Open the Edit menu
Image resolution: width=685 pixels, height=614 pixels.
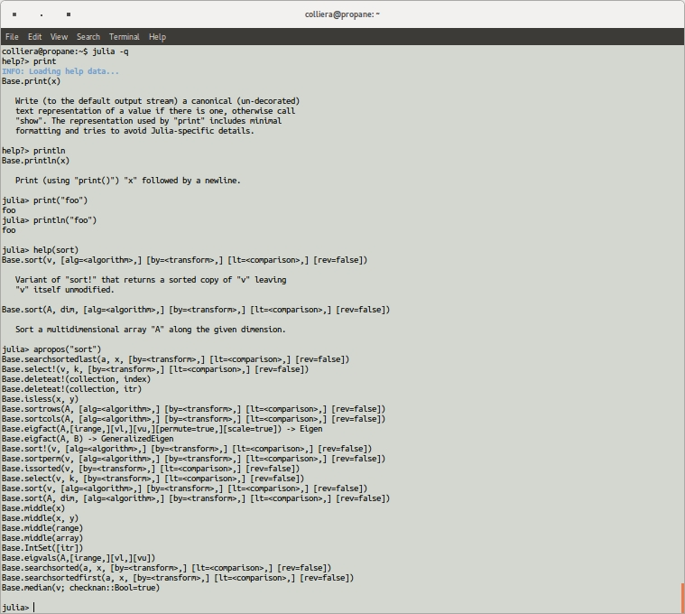click(x=34, y=37)
